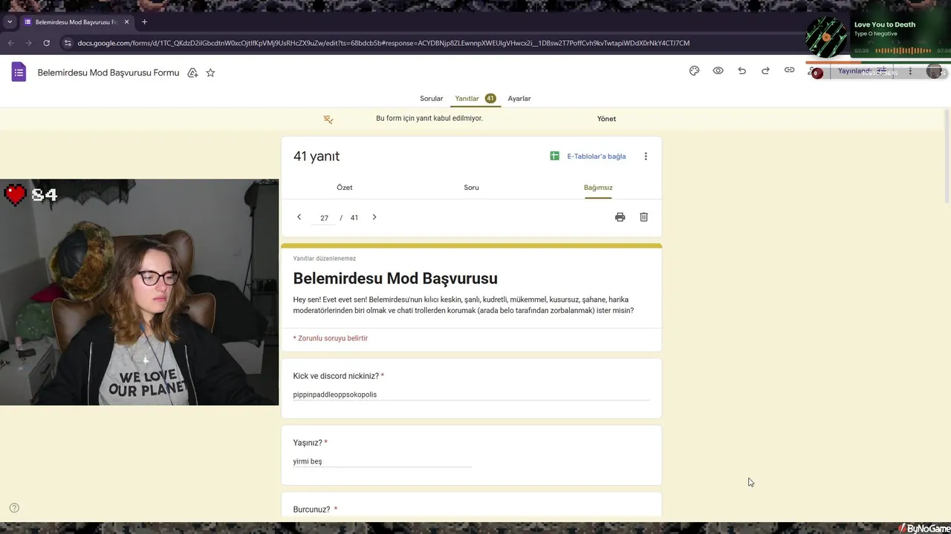Click the total count 41 beside the slash
This screenshot has height=534, width=951.
point(354,218)
